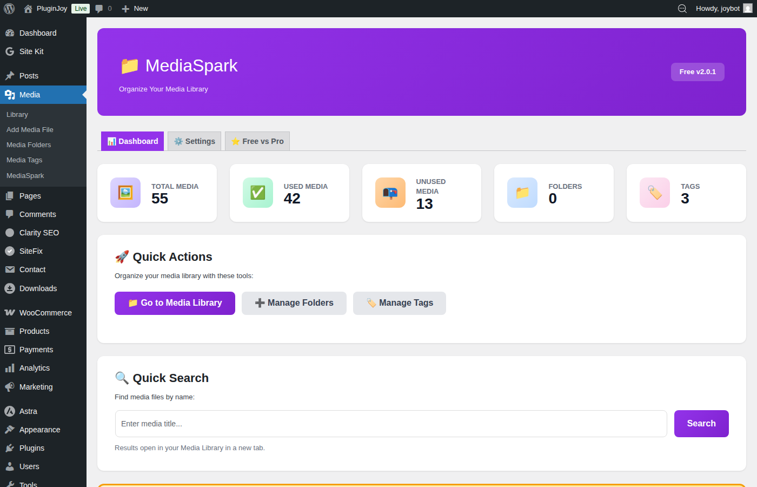Click the pink tag icon on Tags card
This screenshot has width=757, height=487.
(x=654, y=193)
